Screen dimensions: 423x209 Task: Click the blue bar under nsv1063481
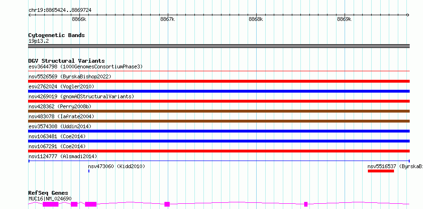click(x=219, y=141)
